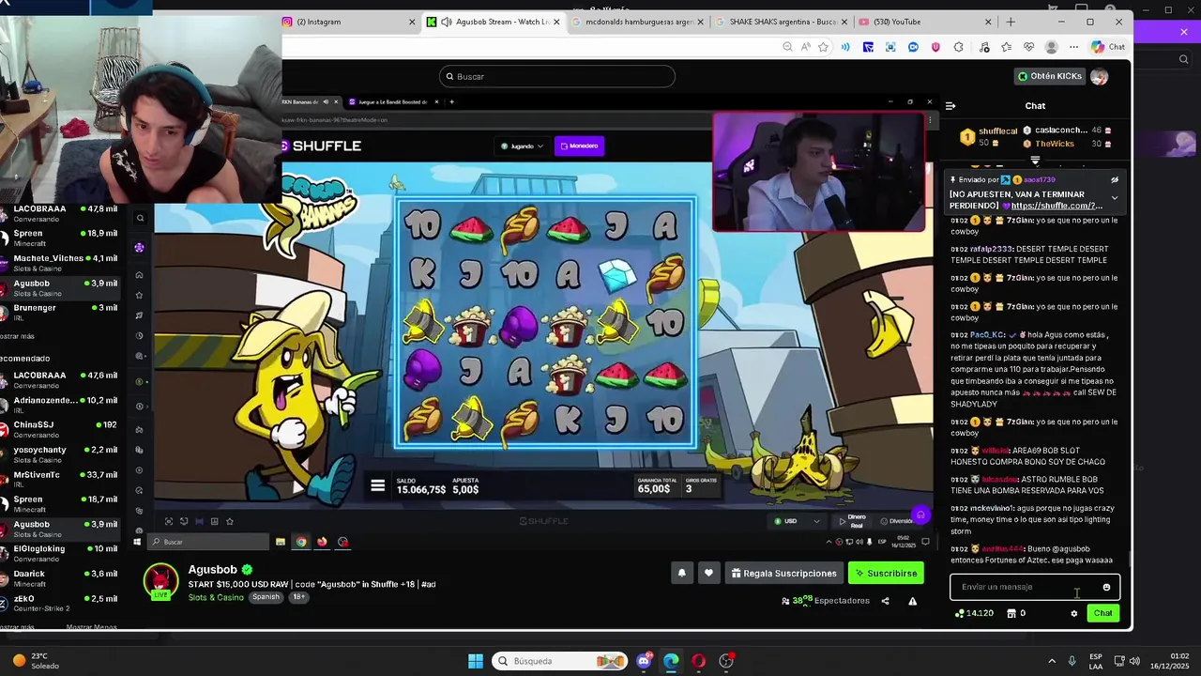
Task: Zoom out via magnifier icon in address bar
Action: point(787,47)
